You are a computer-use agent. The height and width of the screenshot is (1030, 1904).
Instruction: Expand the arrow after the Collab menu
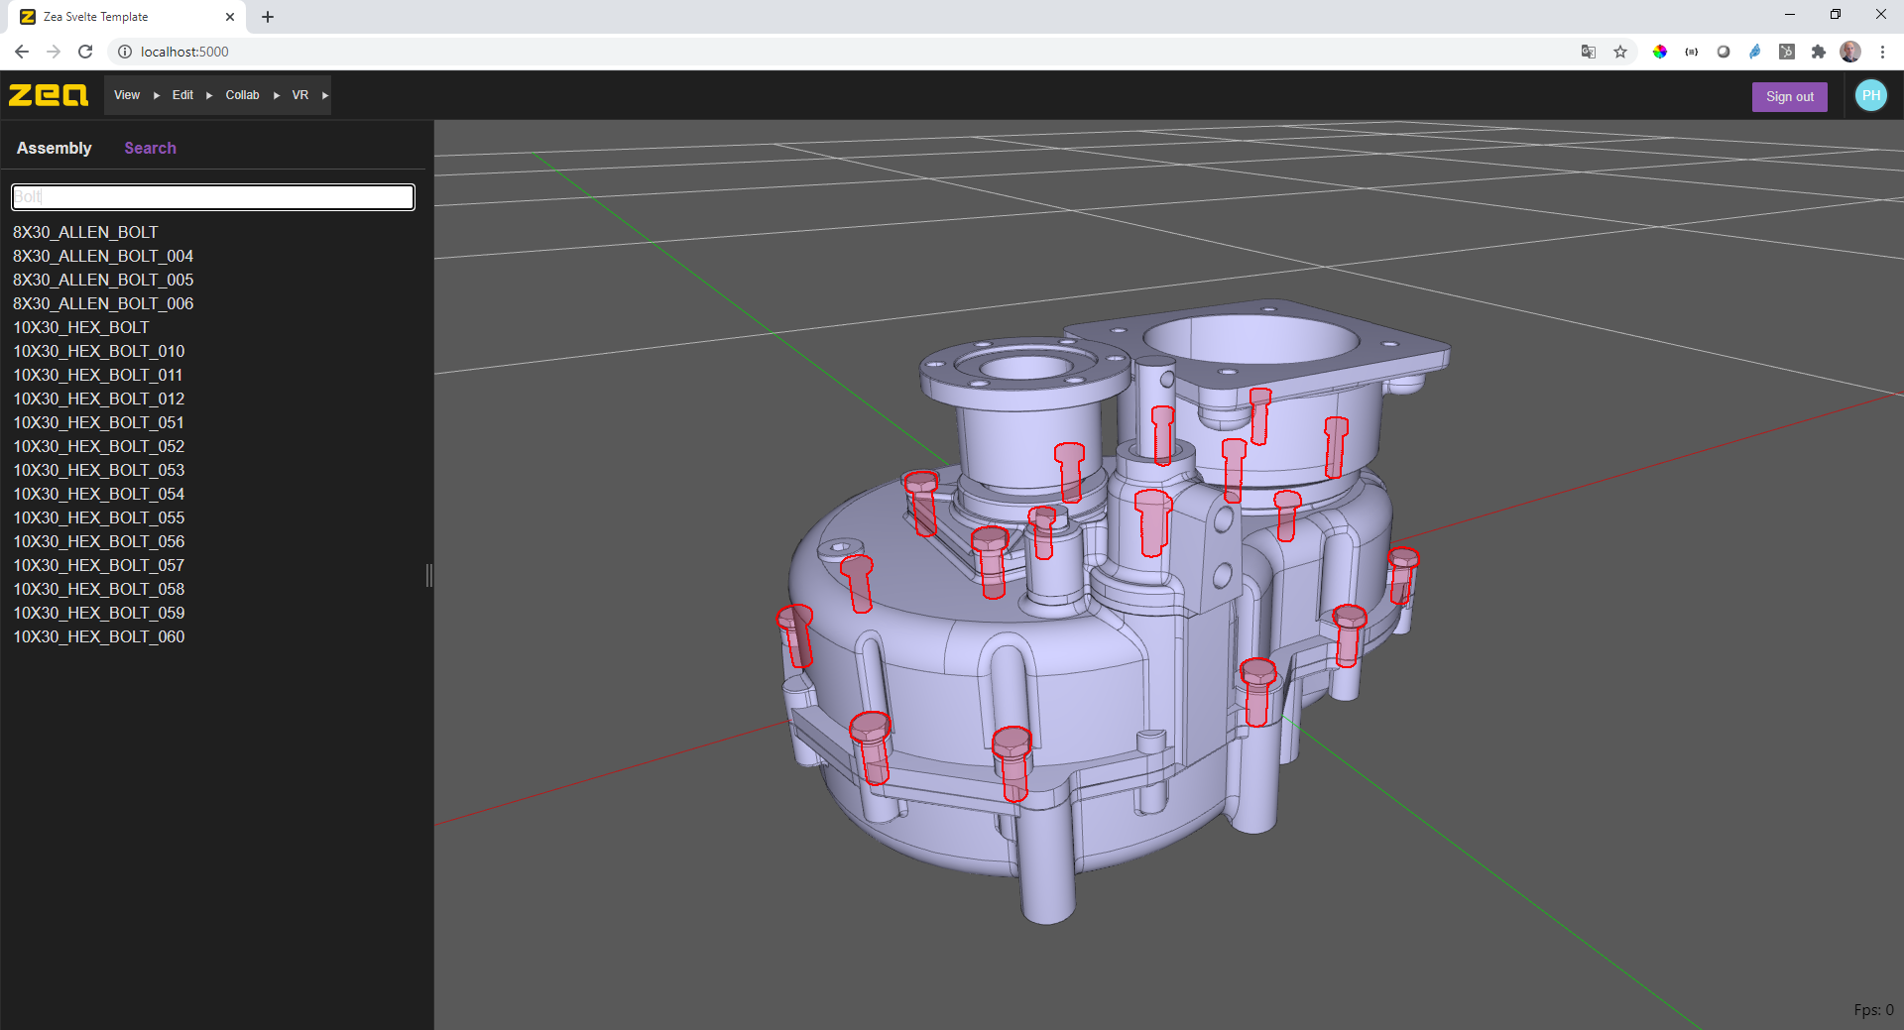(277, 95)
